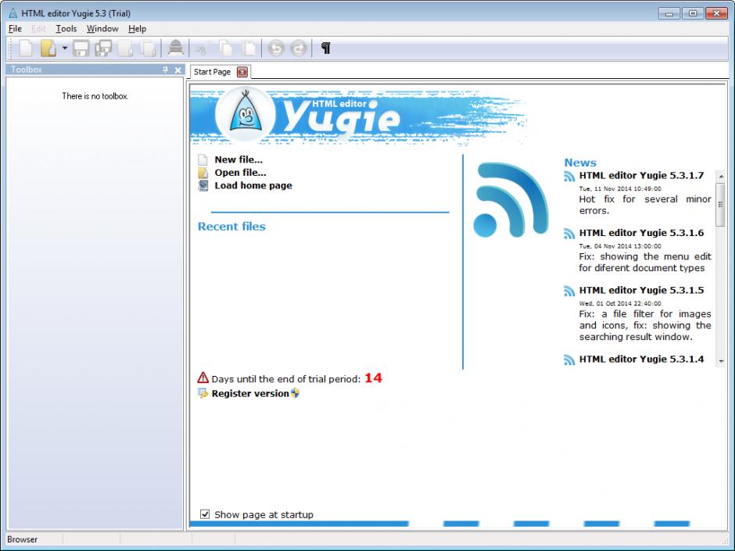The width and height of the screenshot is (735, 551).
Task: Click the Save floppy disk toolbar icon
Action: pyautogui.click(x=81, y=48)
